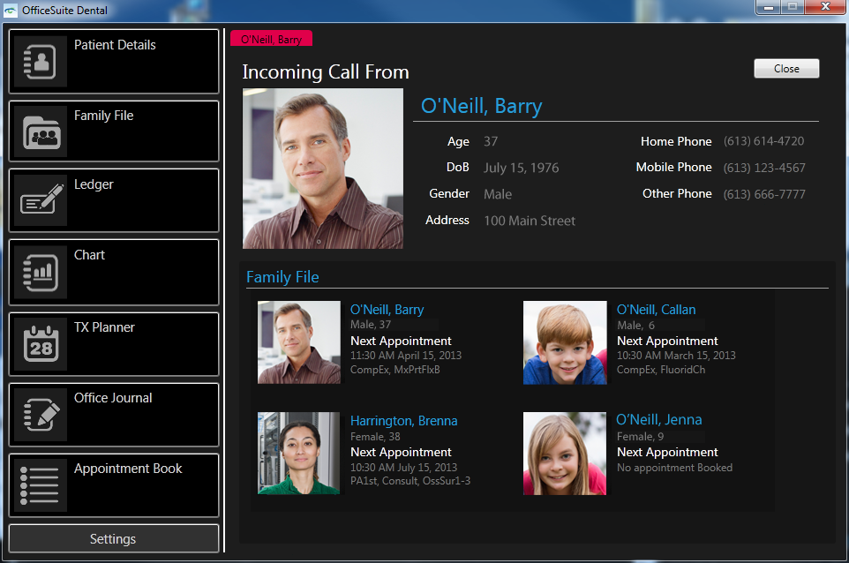Close the OfficeSuite Dental window
849x563 pixels.
(826, 7)
